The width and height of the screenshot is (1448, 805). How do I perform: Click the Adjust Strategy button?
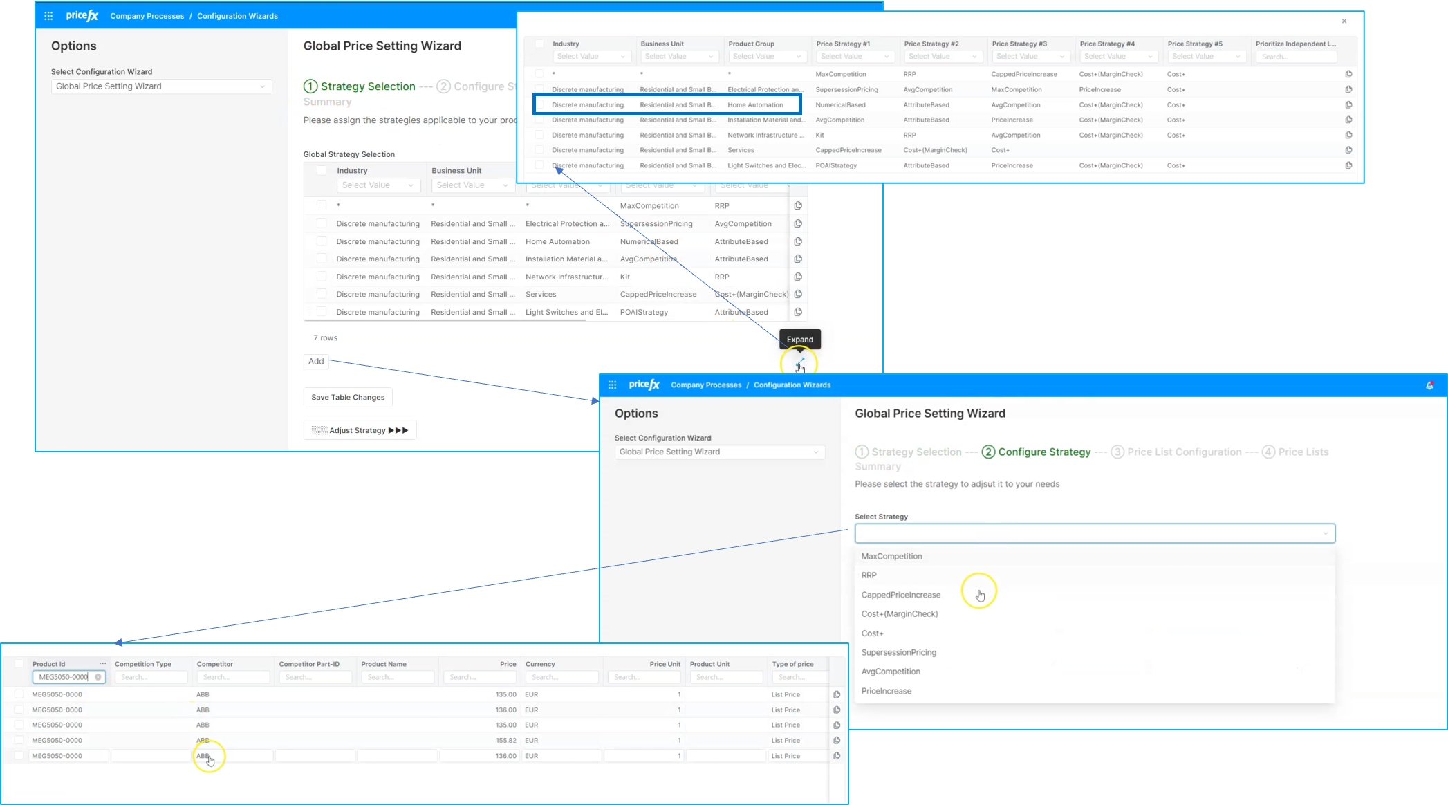(x=360, y=430)
